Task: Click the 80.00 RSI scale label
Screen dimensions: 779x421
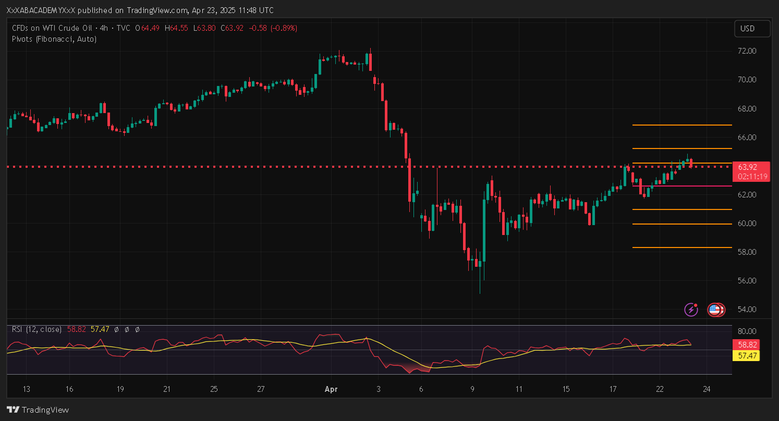Action: [x=747, y=331]
